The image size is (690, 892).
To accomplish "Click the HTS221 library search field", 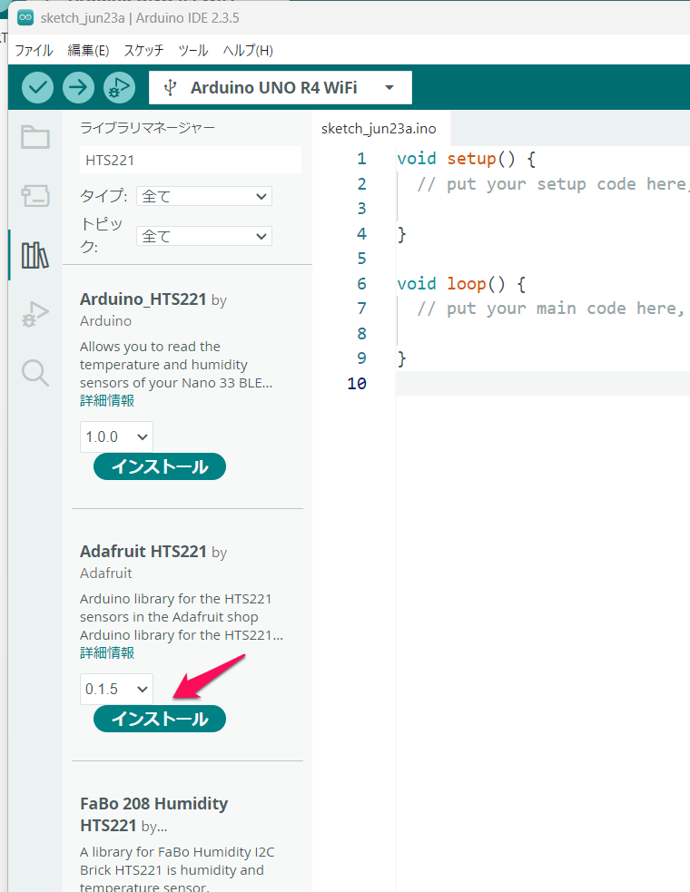I will coord(191,160).
